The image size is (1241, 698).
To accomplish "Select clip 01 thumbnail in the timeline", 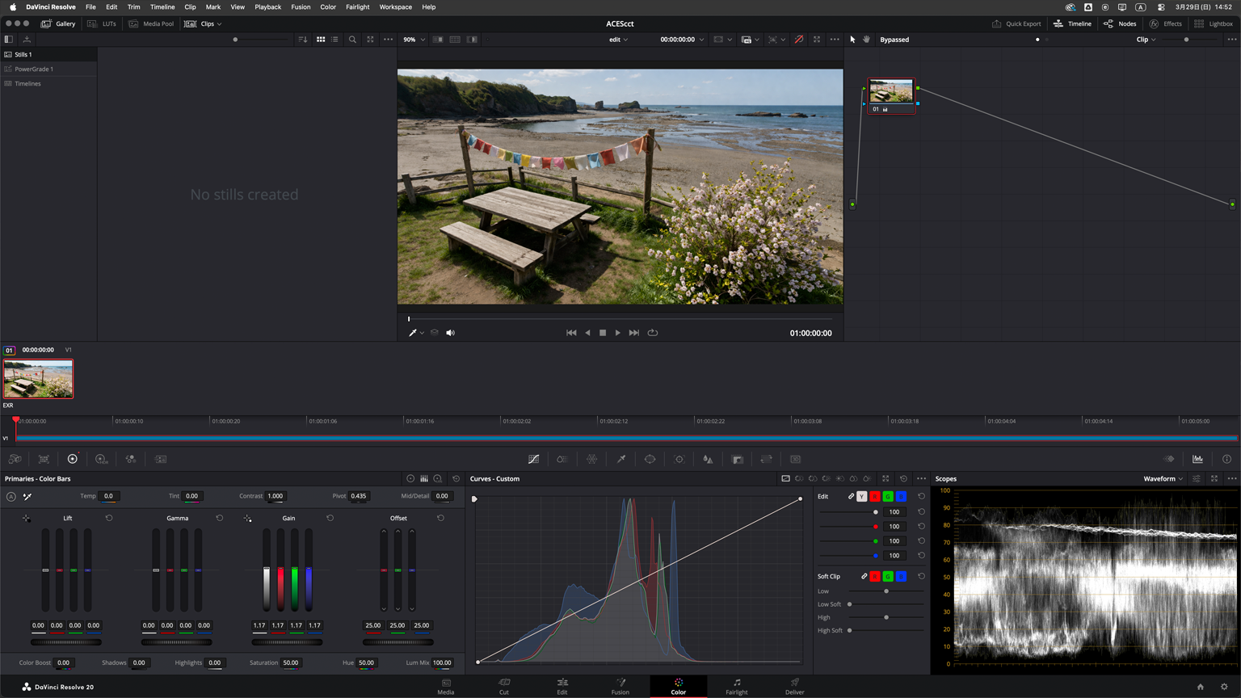I will tap(38, 379).
